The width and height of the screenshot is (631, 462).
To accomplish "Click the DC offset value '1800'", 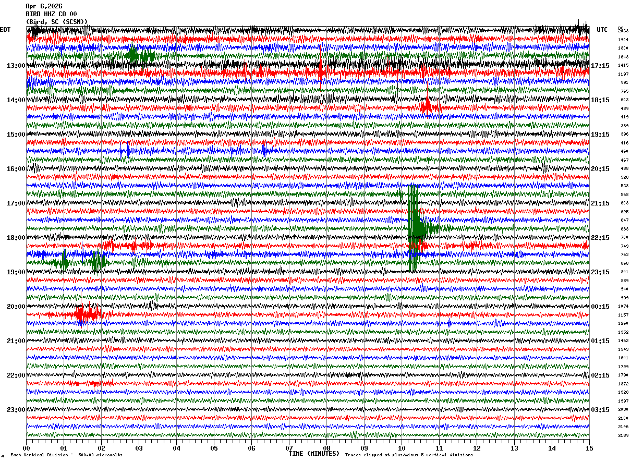I will [623, 48].
